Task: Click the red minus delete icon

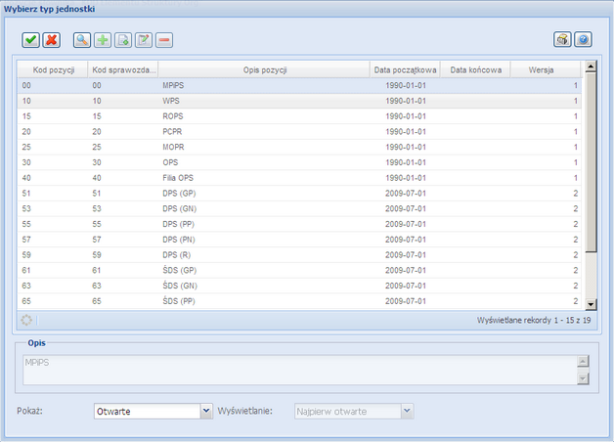Action: coord(164,40)
